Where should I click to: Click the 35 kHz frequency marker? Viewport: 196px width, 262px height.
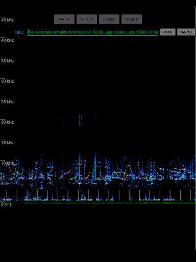tap(7, 61)
